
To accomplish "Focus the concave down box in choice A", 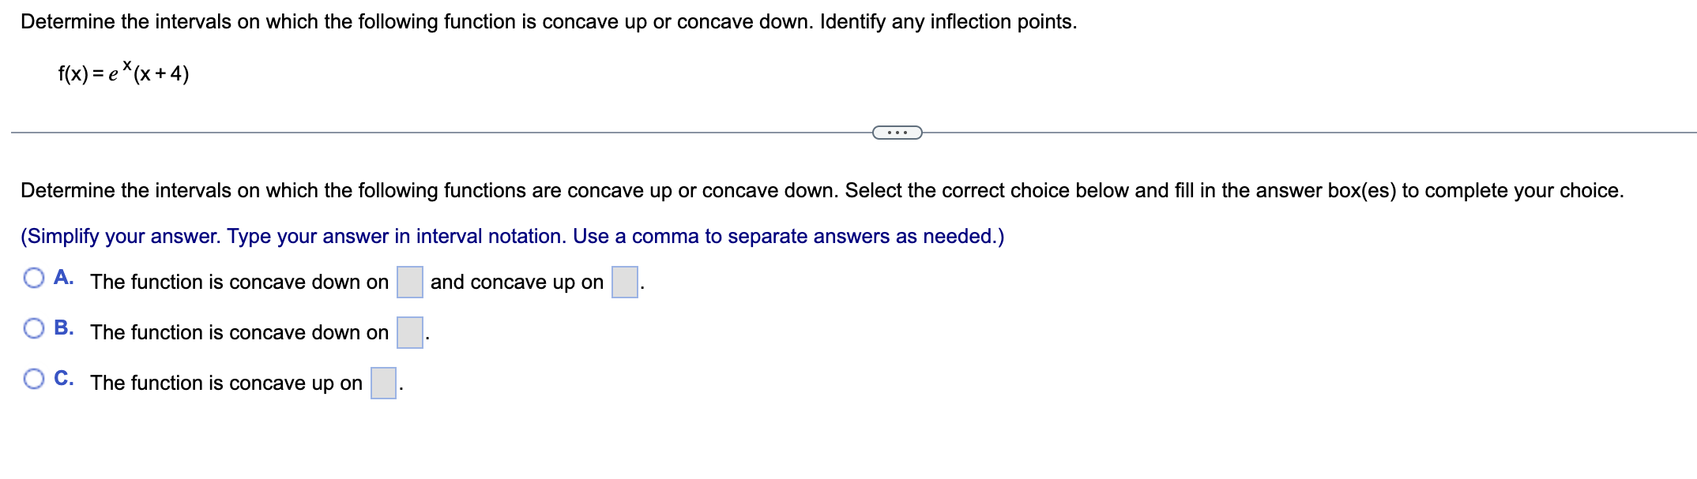I will pos(410,282).
